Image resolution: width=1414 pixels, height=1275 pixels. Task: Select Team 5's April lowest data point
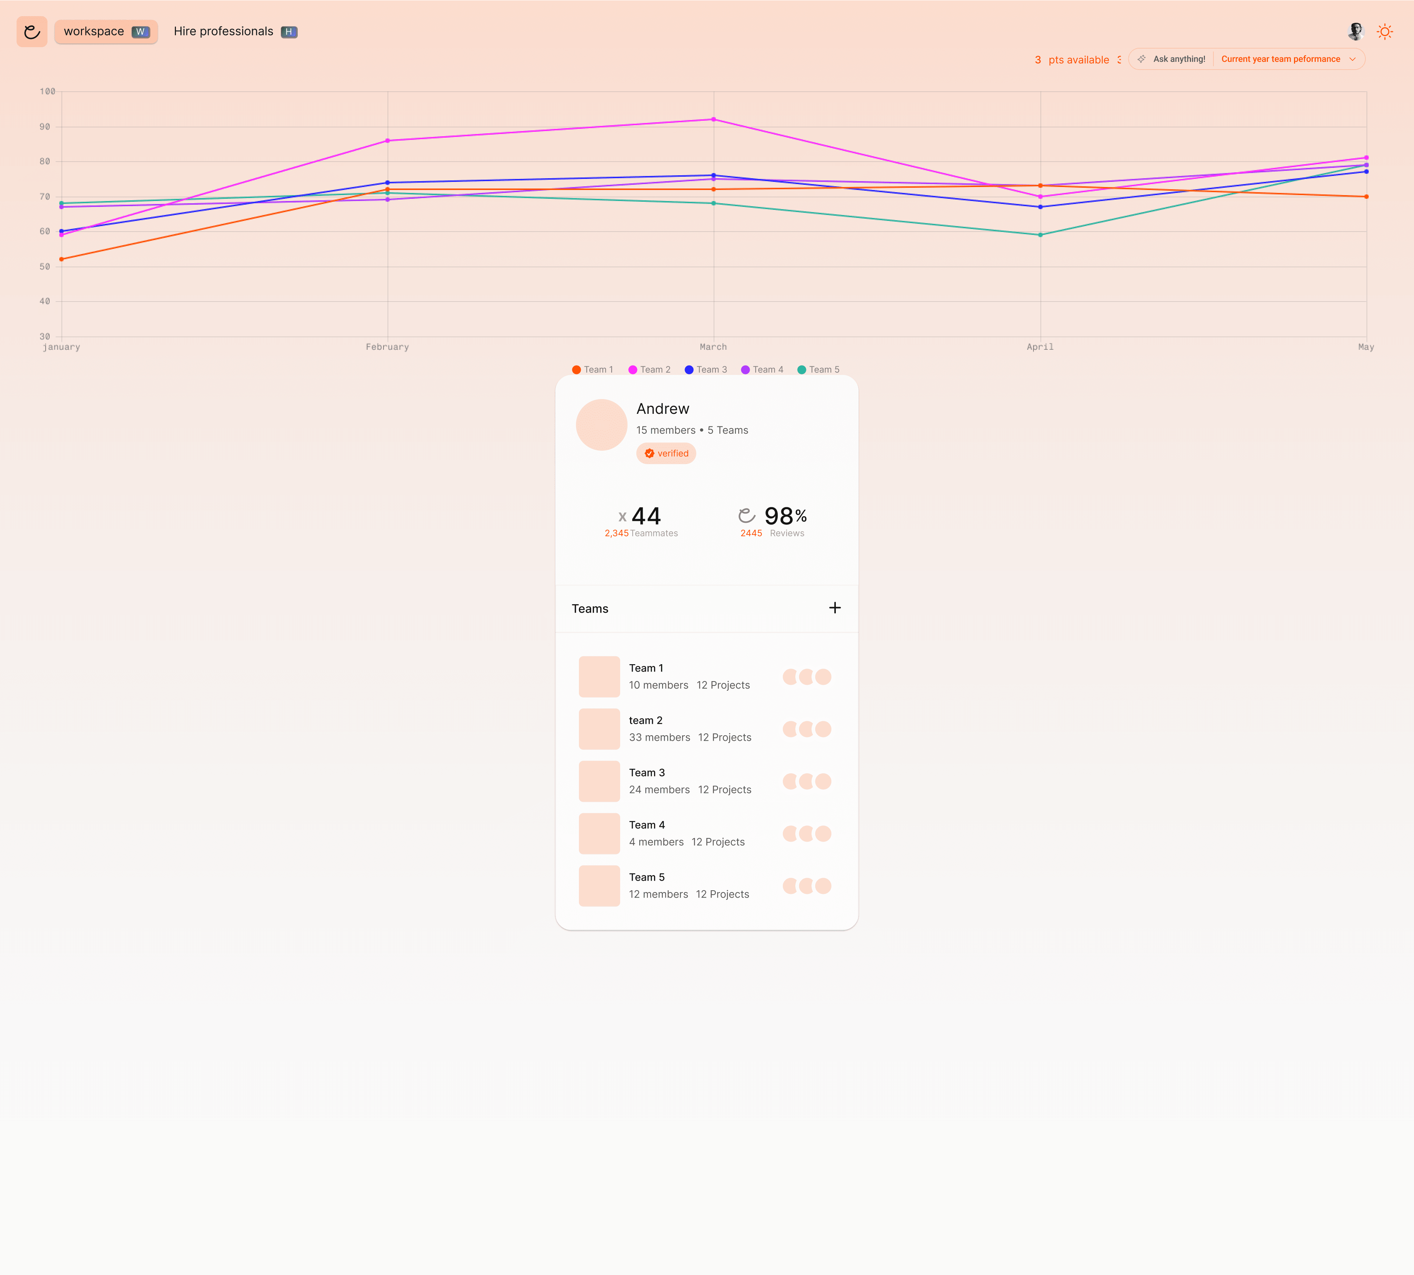(x=1040, y=235)
